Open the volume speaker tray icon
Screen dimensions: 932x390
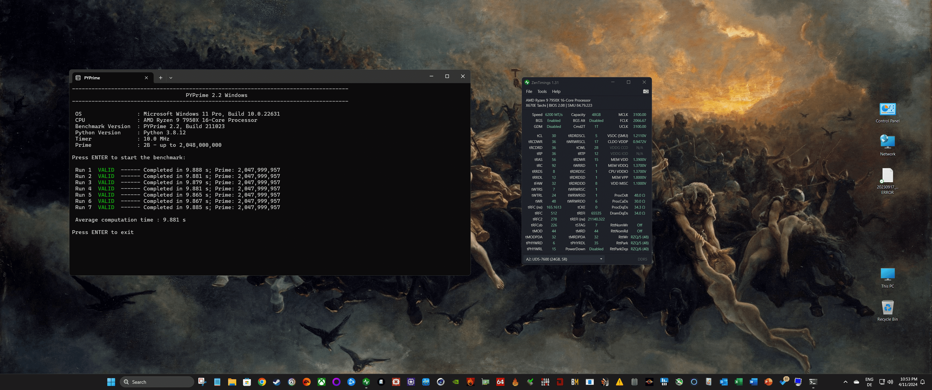(890, 382)
